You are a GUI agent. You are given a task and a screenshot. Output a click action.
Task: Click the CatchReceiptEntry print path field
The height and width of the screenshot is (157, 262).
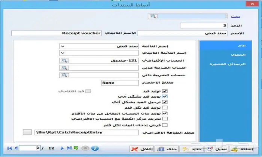coord(86,132)
